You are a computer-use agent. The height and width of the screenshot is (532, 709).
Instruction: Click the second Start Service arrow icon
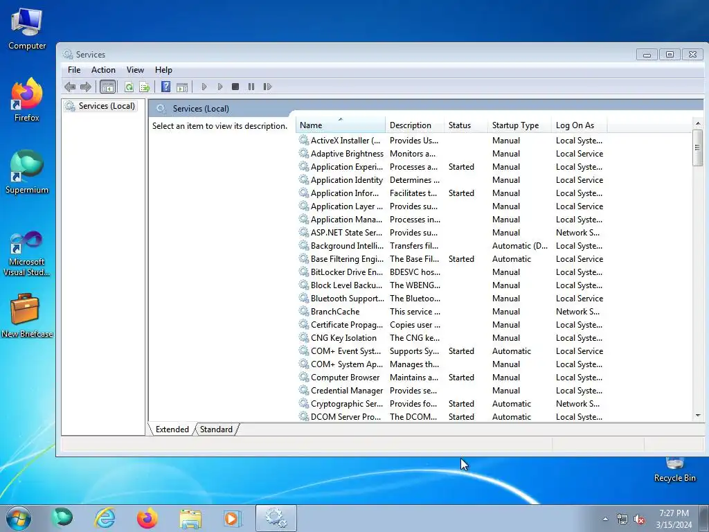point(220,87)
